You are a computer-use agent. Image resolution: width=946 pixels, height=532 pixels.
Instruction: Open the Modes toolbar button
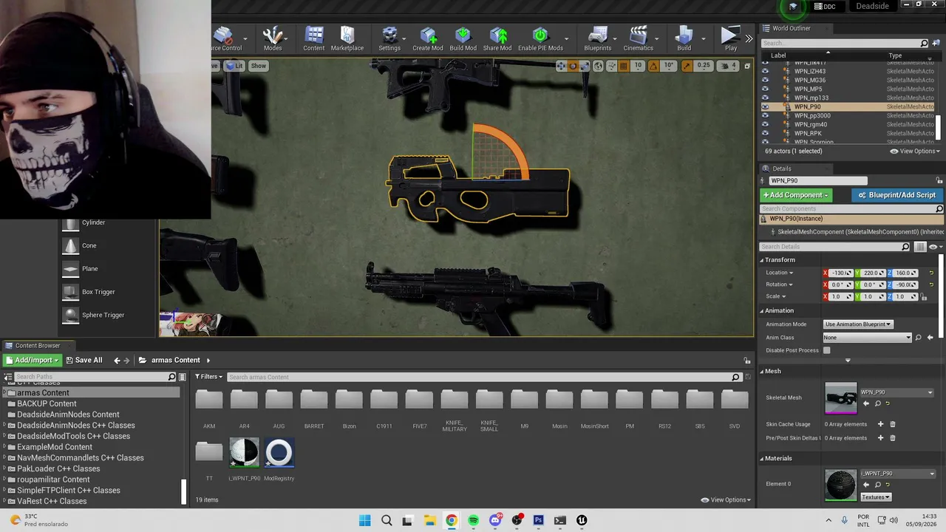pyautogui.click(x=273, y=38)
